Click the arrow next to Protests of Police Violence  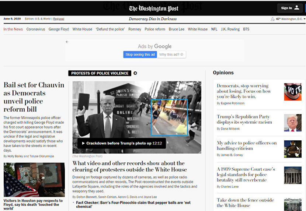point(135,73)
